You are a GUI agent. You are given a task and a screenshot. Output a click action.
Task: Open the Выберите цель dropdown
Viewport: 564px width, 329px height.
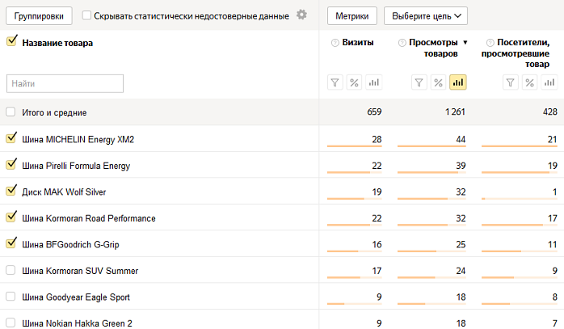point(426,16)
